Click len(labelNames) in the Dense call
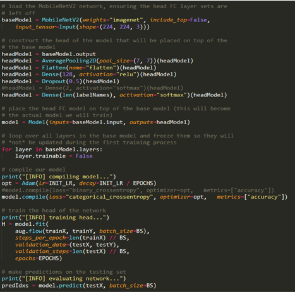295x292 pixels. click(x=87, y=95)
